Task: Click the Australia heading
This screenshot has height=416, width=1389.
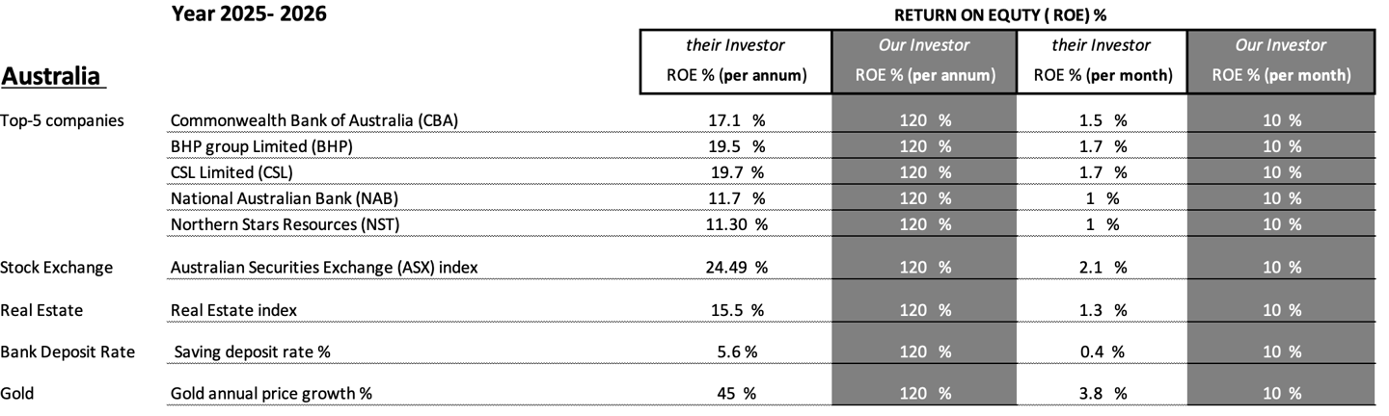Action: point(54,76)
